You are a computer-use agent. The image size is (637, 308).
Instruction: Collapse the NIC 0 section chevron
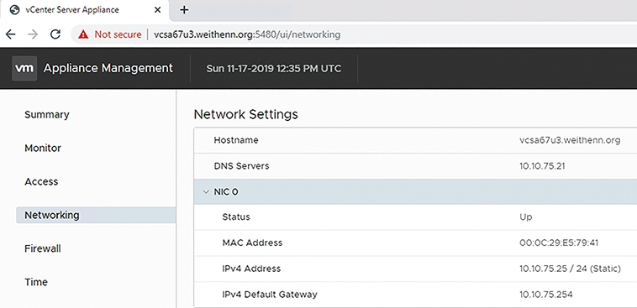[206, 192]
